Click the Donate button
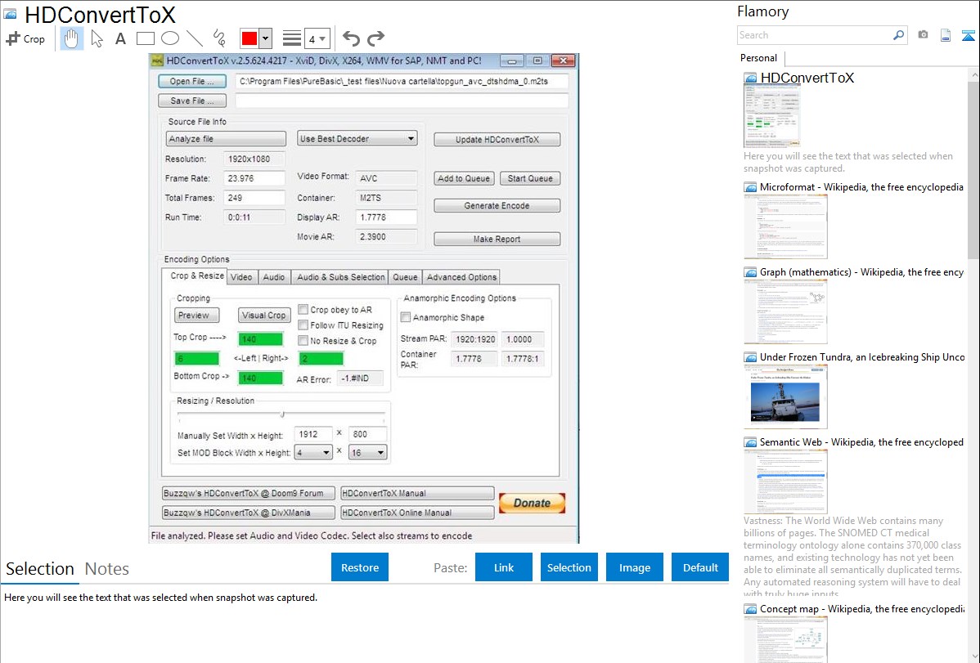Screen dimensions: 980x663 [x=532, y=503]
